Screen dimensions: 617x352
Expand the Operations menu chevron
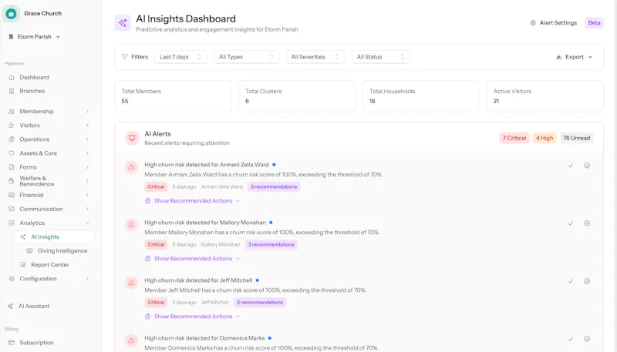point(87,139)
